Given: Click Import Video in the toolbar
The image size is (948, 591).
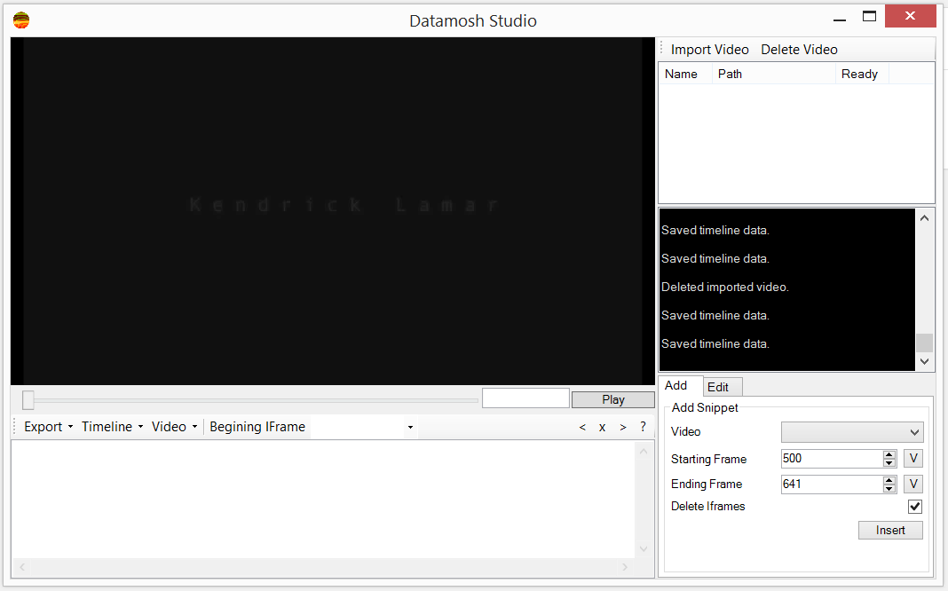Looking at the screenshot, I should [710, 50].
